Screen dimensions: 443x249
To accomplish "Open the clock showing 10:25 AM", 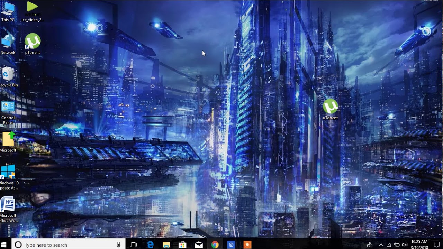I will tap(419, 245).
